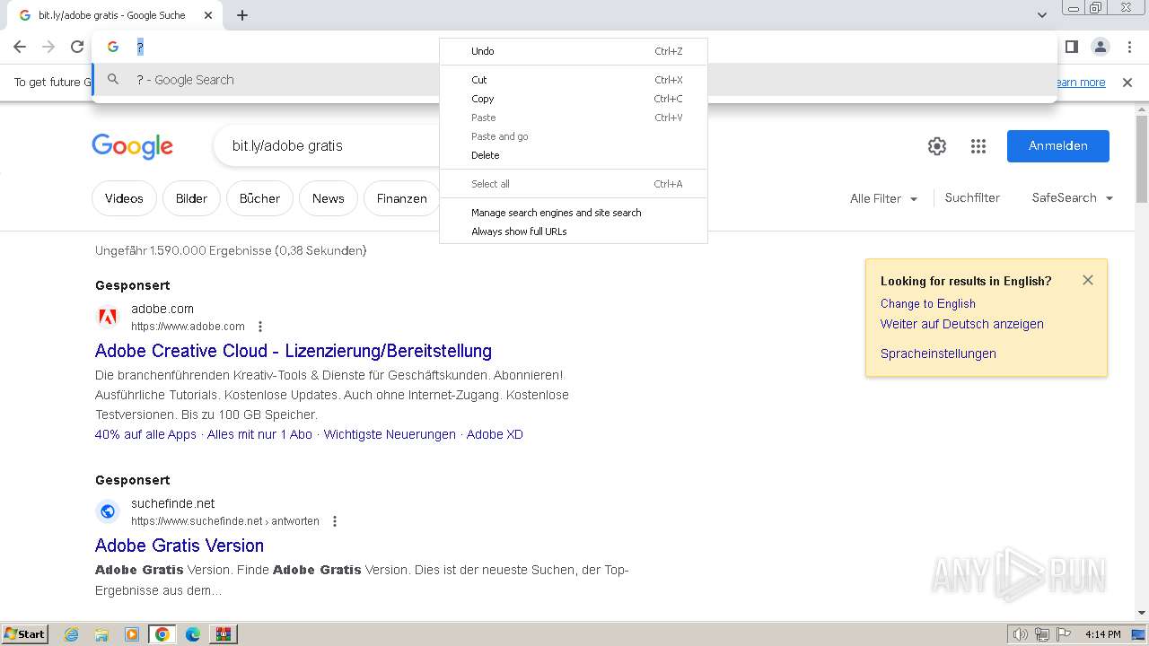
Task: Choose Cut in the context menu
Action: pos(574,80)
